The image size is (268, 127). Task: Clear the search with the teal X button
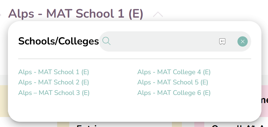[242, 42]
